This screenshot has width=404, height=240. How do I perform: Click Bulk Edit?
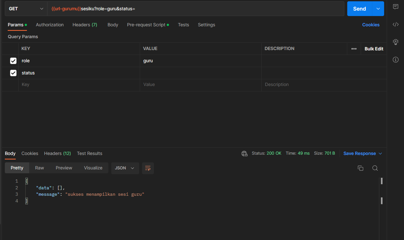[374, 49]
